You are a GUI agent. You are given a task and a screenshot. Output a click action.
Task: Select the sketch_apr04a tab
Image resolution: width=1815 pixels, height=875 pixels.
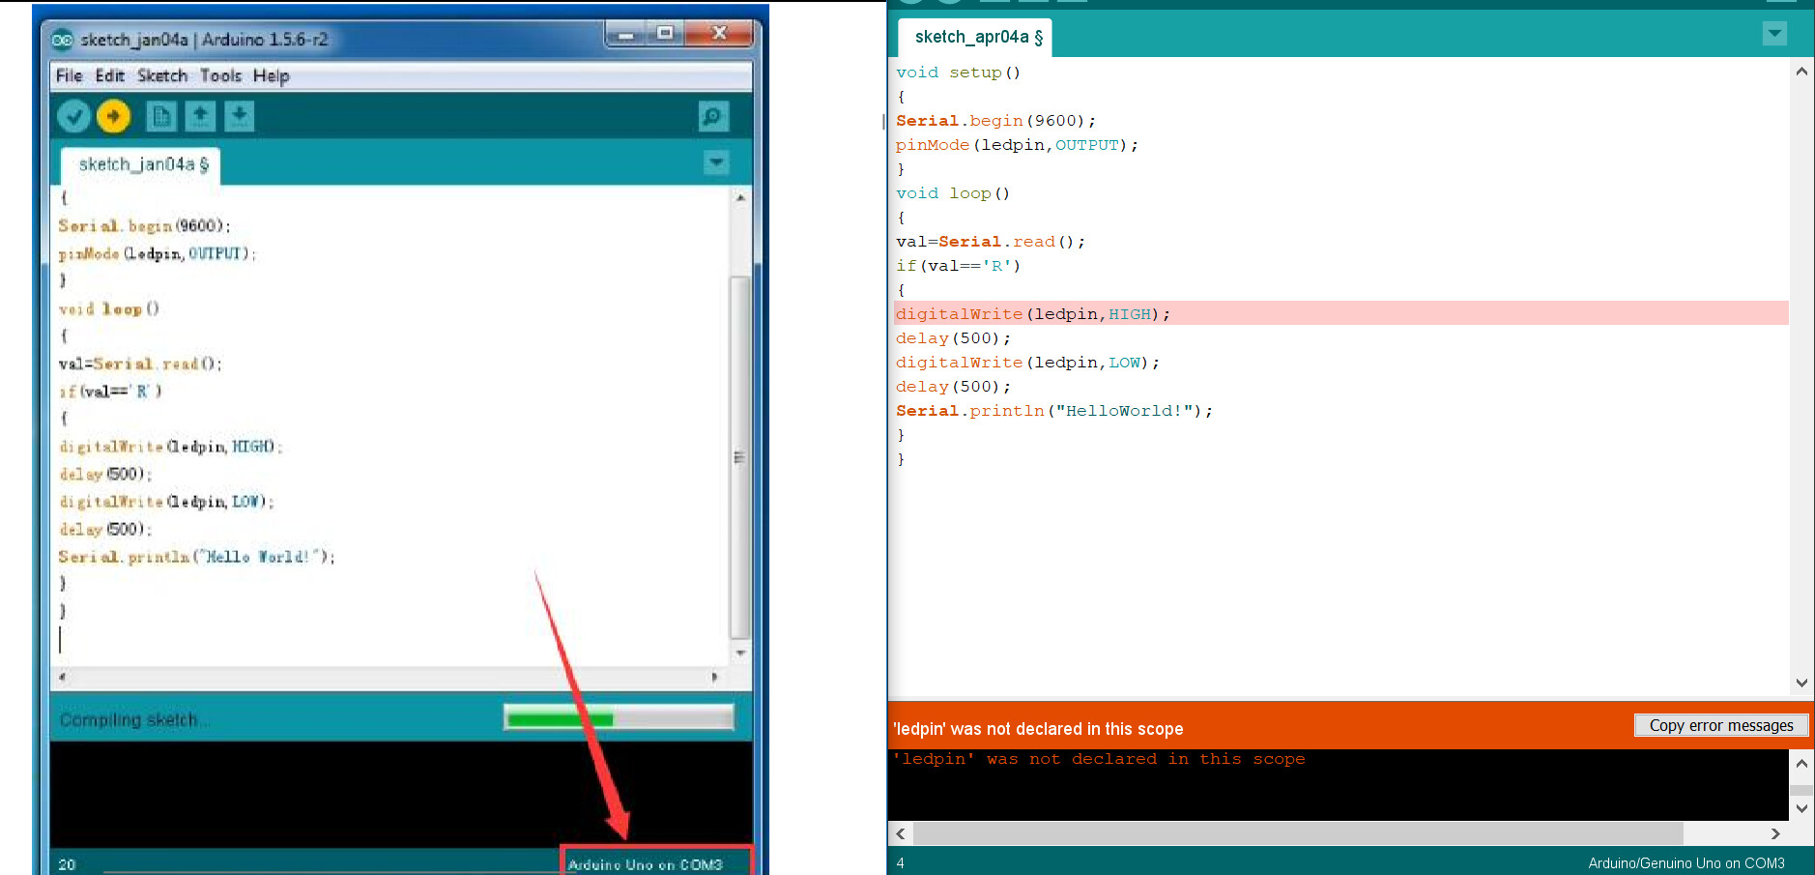click(976, 38)
